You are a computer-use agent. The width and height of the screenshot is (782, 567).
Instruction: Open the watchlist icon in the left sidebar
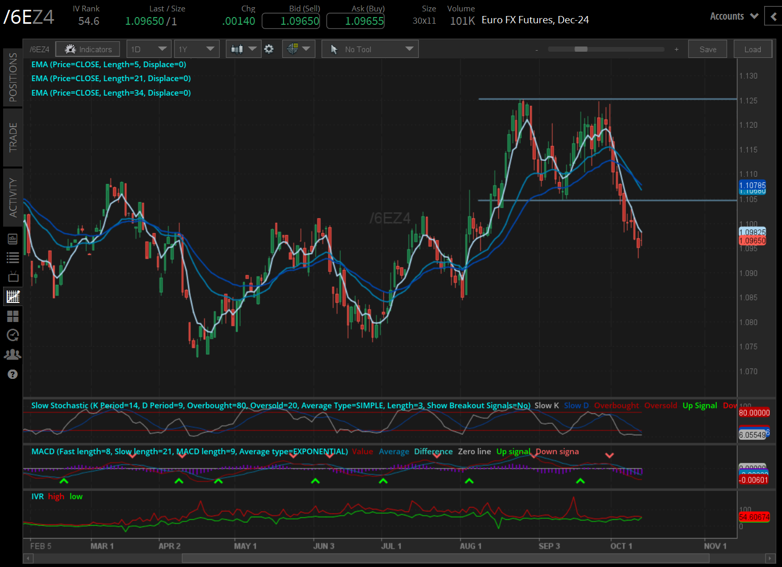pyautogui.click(x=12, y=257)
